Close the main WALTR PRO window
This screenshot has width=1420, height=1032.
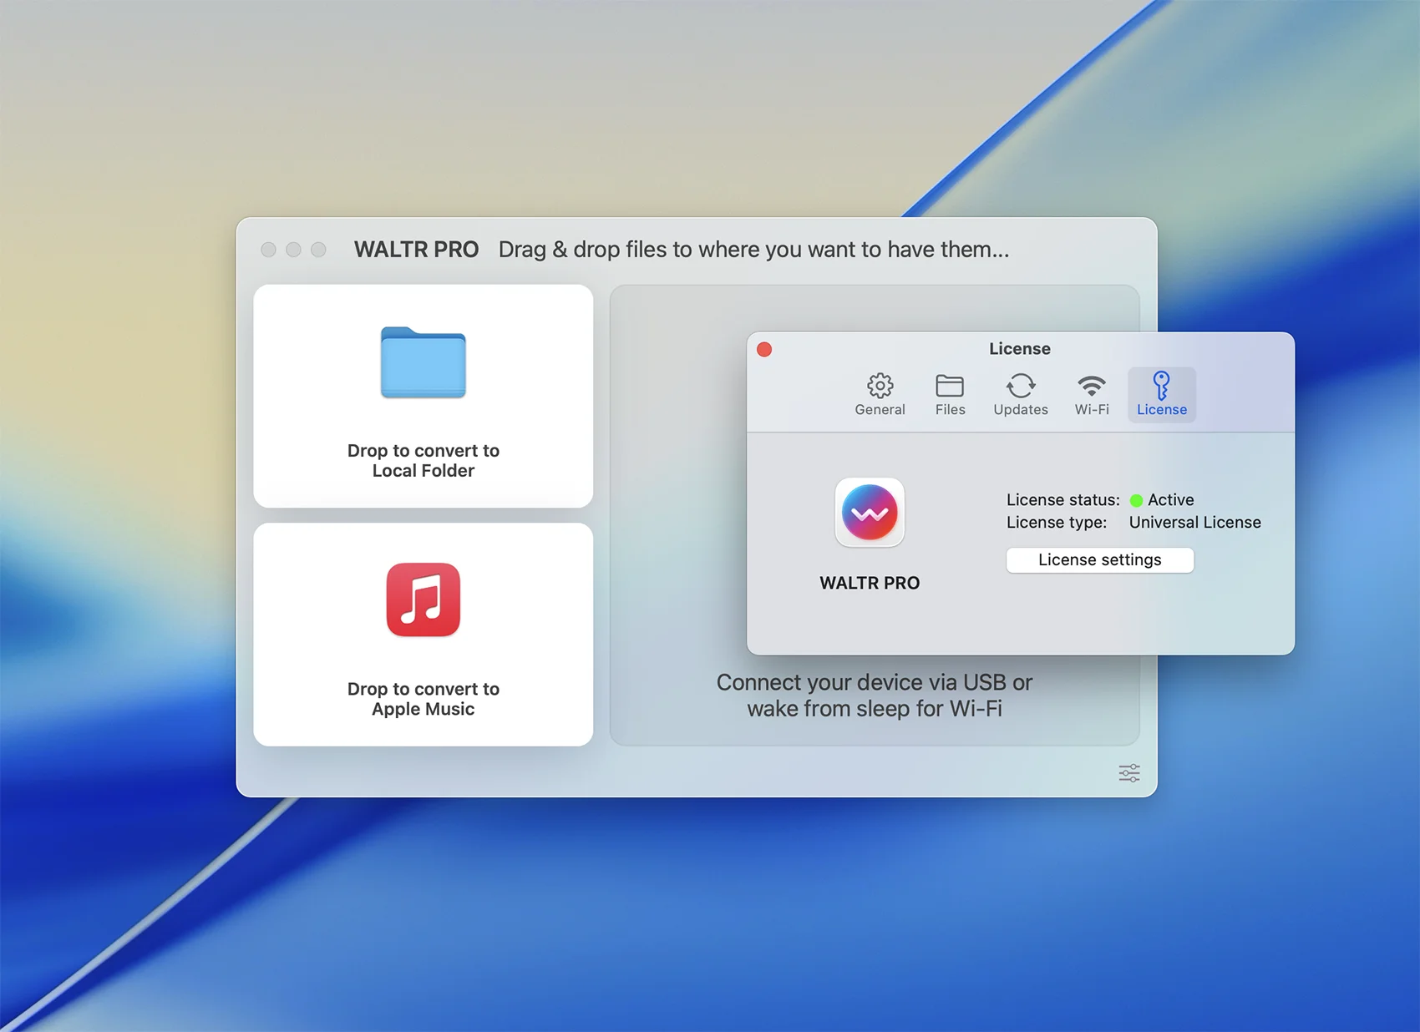click(x=268, y=250)
